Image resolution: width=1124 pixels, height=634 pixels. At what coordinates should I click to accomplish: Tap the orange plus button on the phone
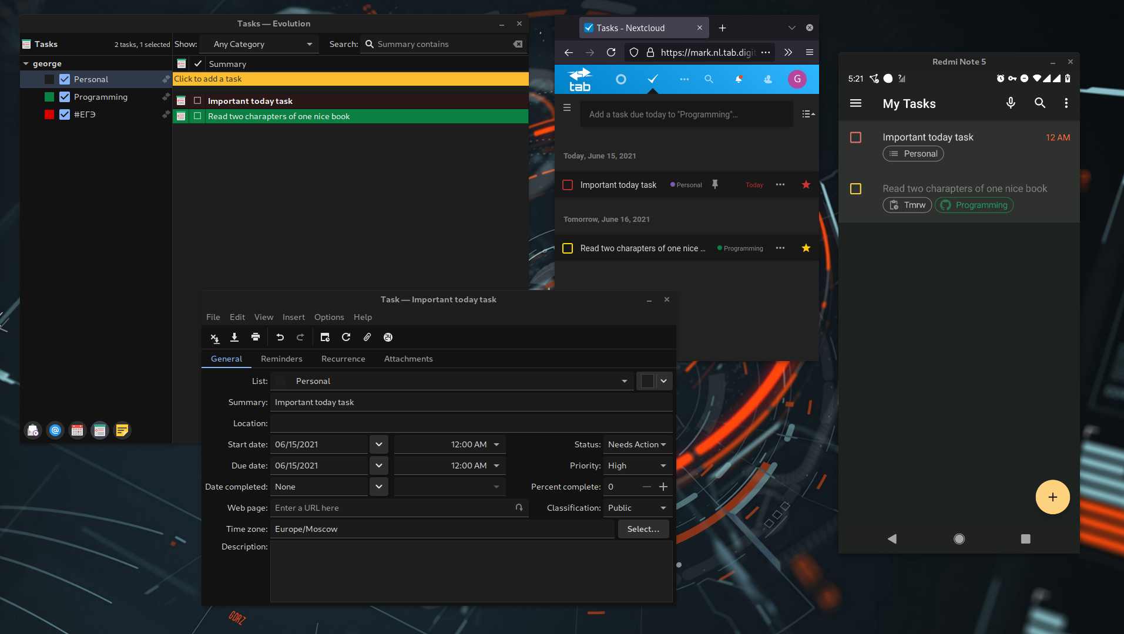[x=1052, y=497]
